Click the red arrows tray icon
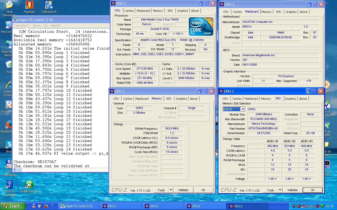The image size is (337, 210). (318, 206)
